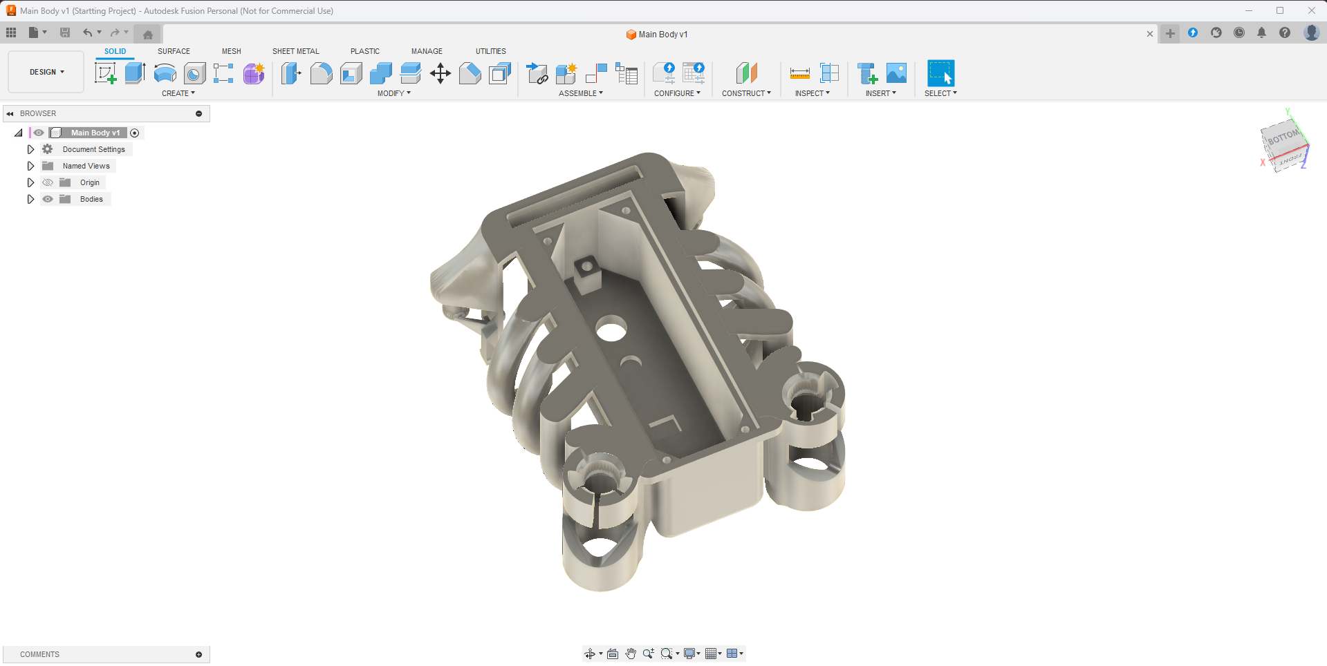The image size is (1327, 666).
Task: Open the Construct menu
Action: tap(746, 93)
